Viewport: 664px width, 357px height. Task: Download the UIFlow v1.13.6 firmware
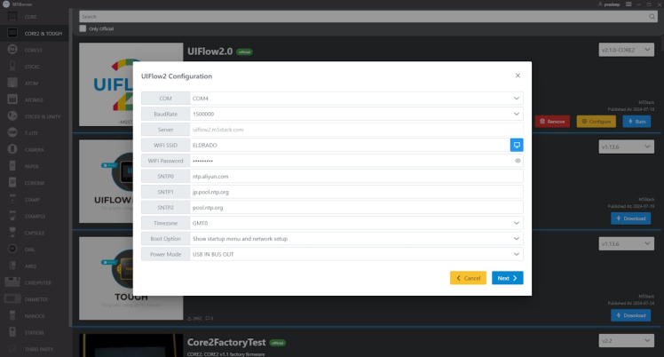630,218
